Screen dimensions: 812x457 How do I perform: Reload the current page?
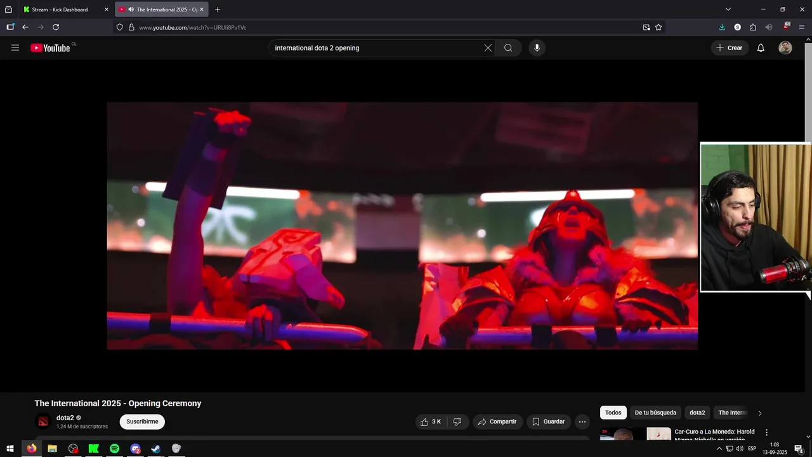[56, 27]
